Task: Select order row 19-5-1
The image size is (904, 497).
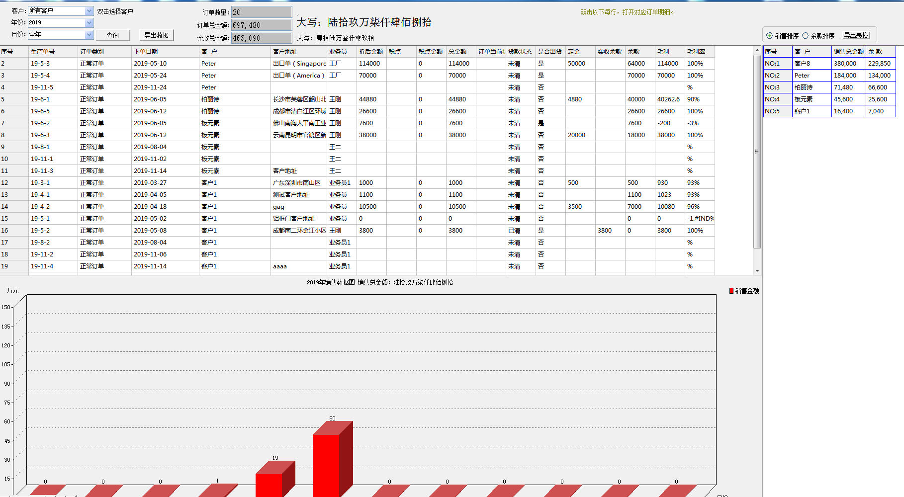Action: [358, 218]
